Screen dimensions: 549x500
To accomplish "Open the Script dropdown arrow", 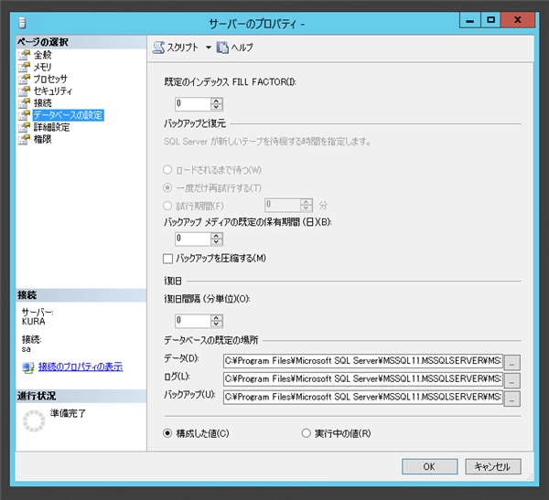I will click(209, 48).
